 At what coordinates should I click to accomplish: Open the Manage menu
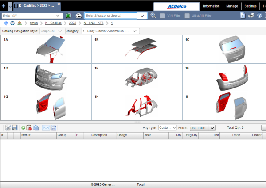pos(232,6)
